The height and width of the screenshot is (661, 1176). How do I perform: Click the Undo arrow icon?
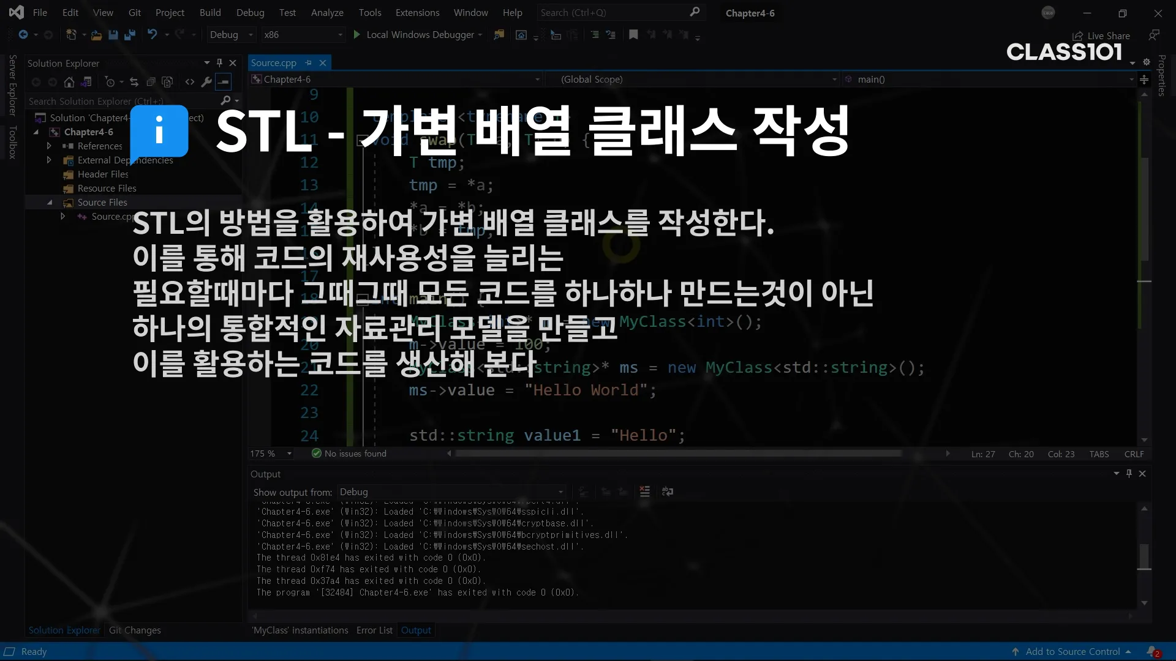point(152,35)
